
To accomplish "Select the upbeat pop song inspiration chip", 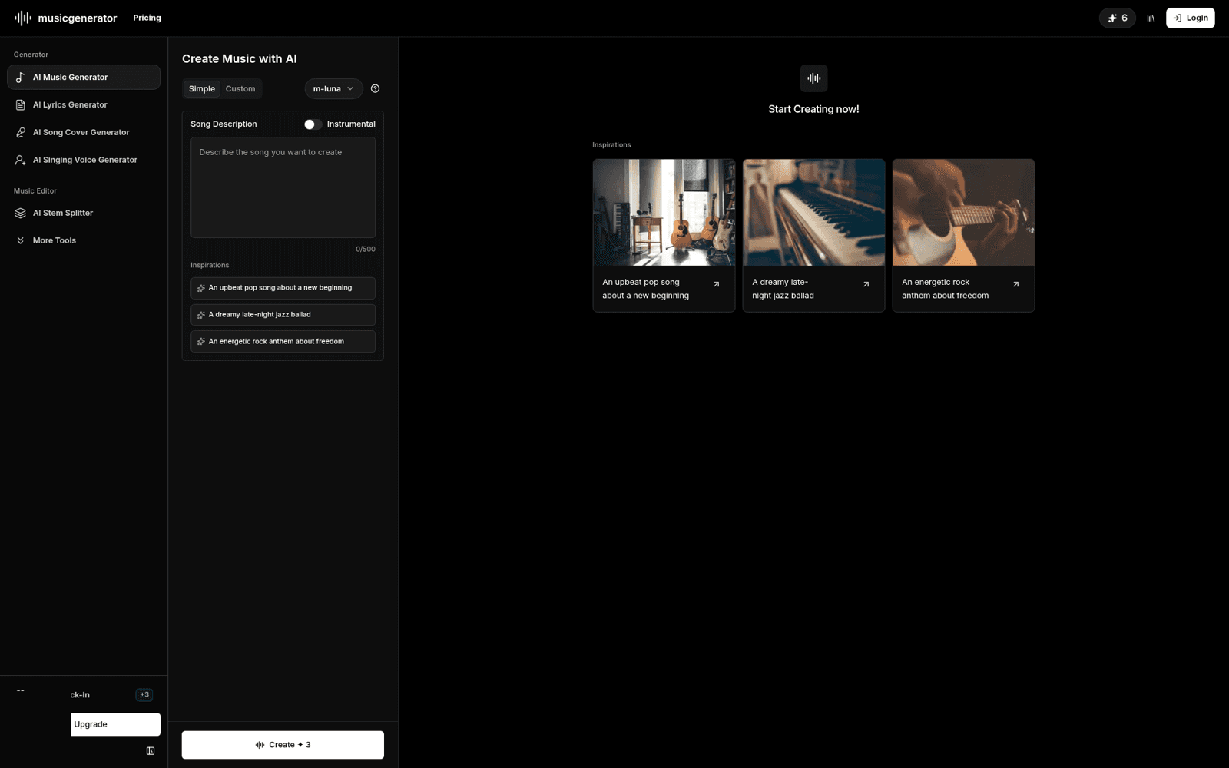I will click(x=283, y=288).
